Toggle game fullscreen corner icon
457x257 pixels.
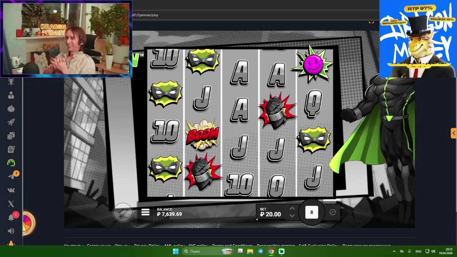[x=371, y=22]
